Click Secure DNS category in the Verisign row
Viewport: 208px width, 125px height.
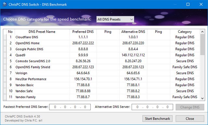(x=185, y=73)
